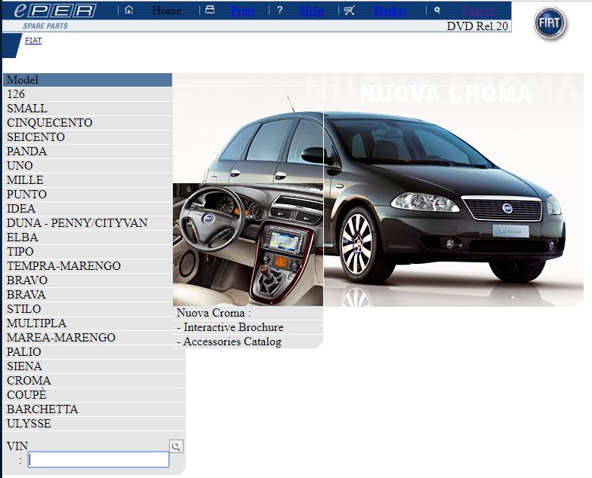
Task: Choose the CROMA model in list
Action: 94,381
